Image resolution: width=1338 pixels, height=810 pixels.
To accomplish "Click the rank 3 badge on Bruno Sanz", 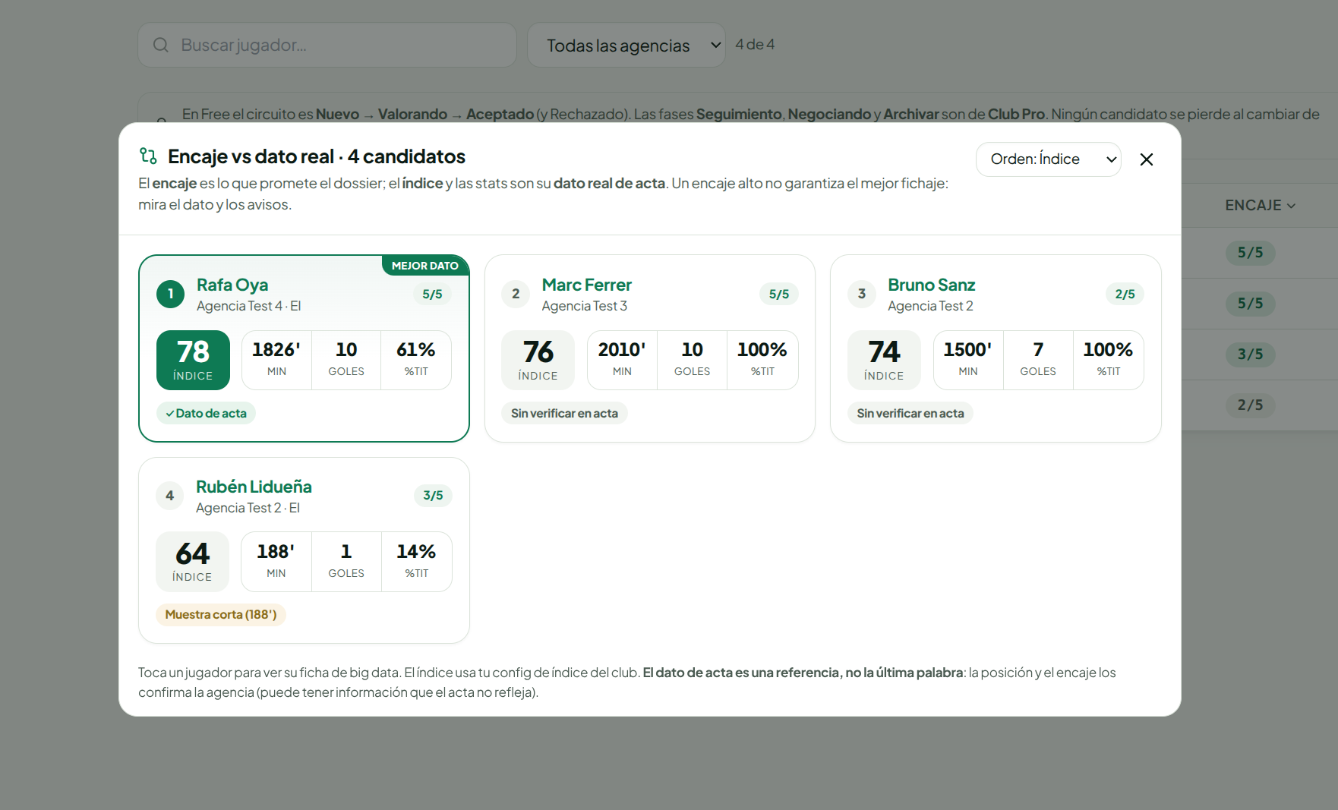I will 862,294.
